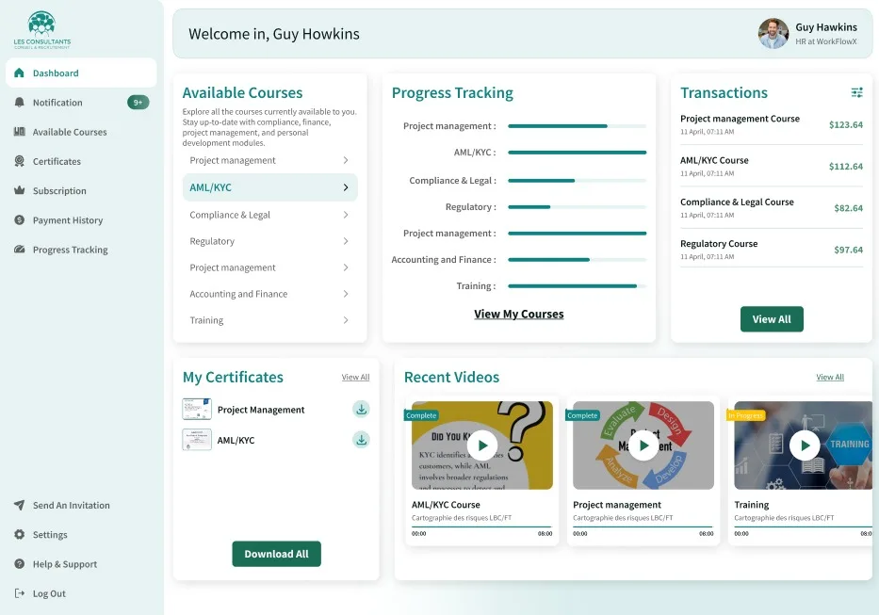Expand the Compliance & Legal course row
The image size is (879, 615).
269,215
